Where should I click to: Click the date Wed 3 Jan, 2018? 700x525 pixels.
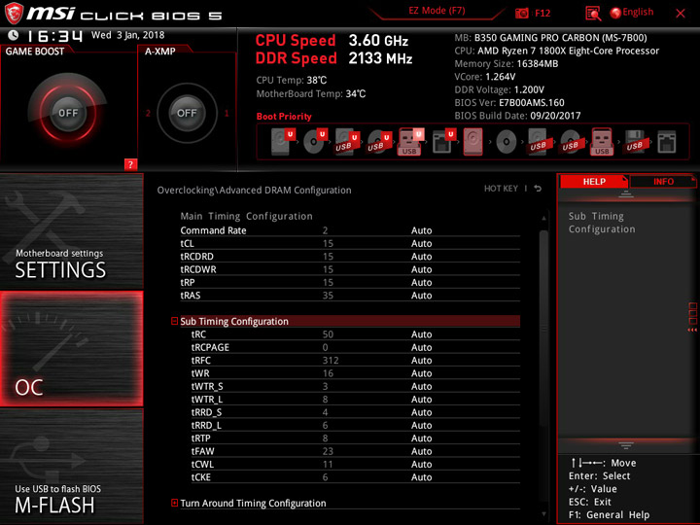pos(127,35)
